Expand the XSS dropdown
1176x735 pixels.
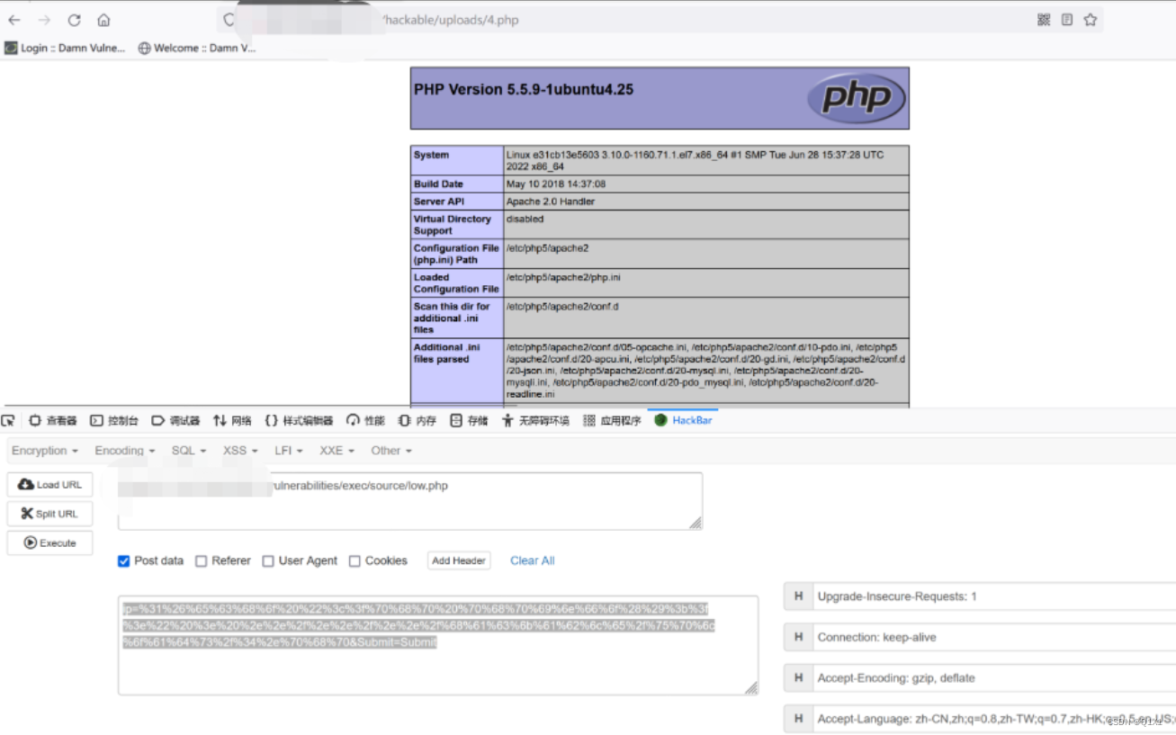240,451
